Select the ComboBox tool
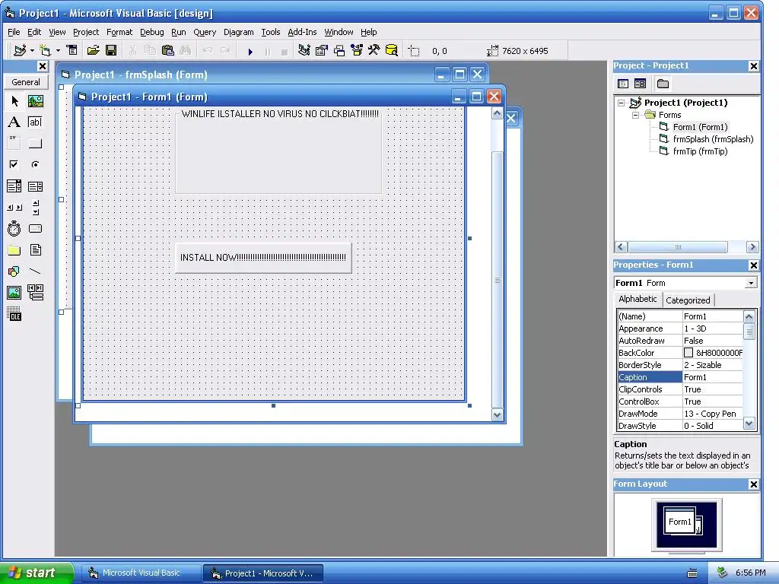779x584 pixels. pyautogui.click(x=14, y=186)
